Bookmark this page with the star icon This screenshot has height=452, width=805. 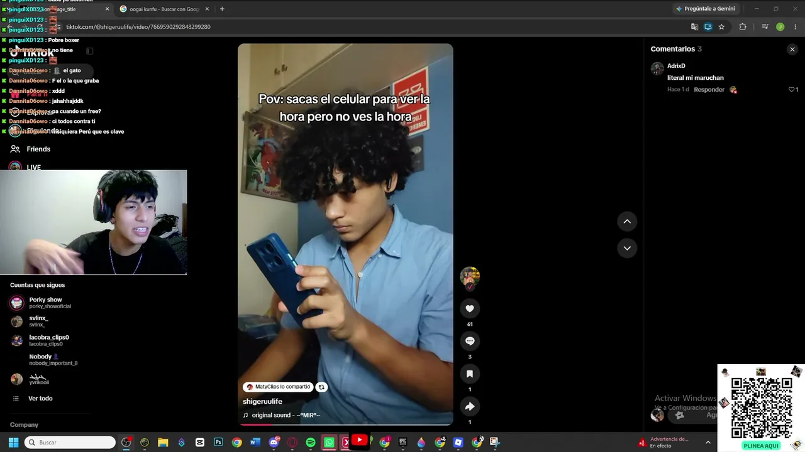[x=721, y=27]
